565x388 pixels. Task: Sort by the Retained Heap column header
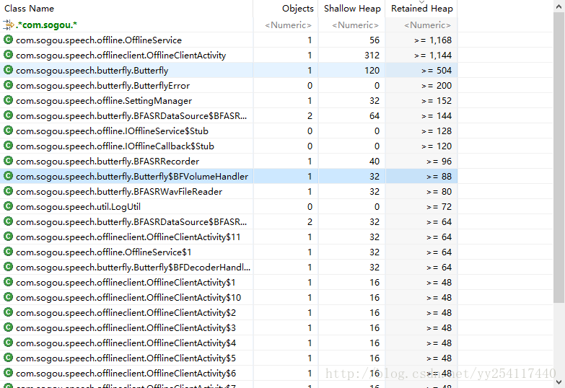[x=421, y=9]
